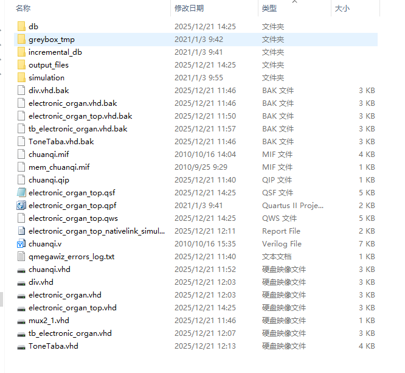Click the chuanqi.qip file icon
Image resolution: width=405 pixels, height=373 pixels.
pyautogui.click(x=21, y=180)
